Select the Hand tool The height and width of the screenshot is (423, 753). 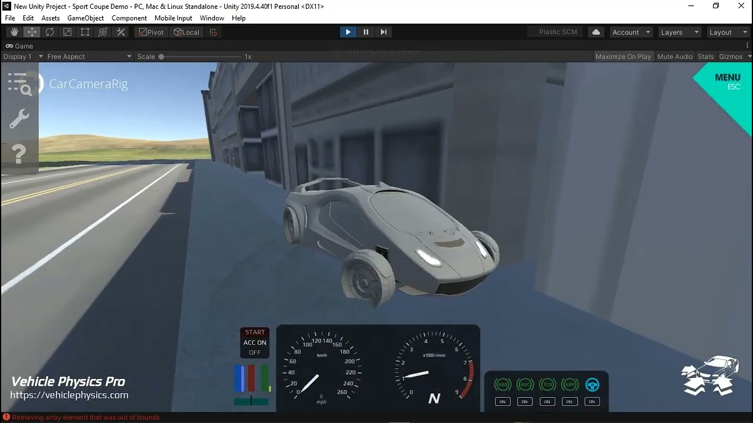pyautogui.click(x=14, y=32)
